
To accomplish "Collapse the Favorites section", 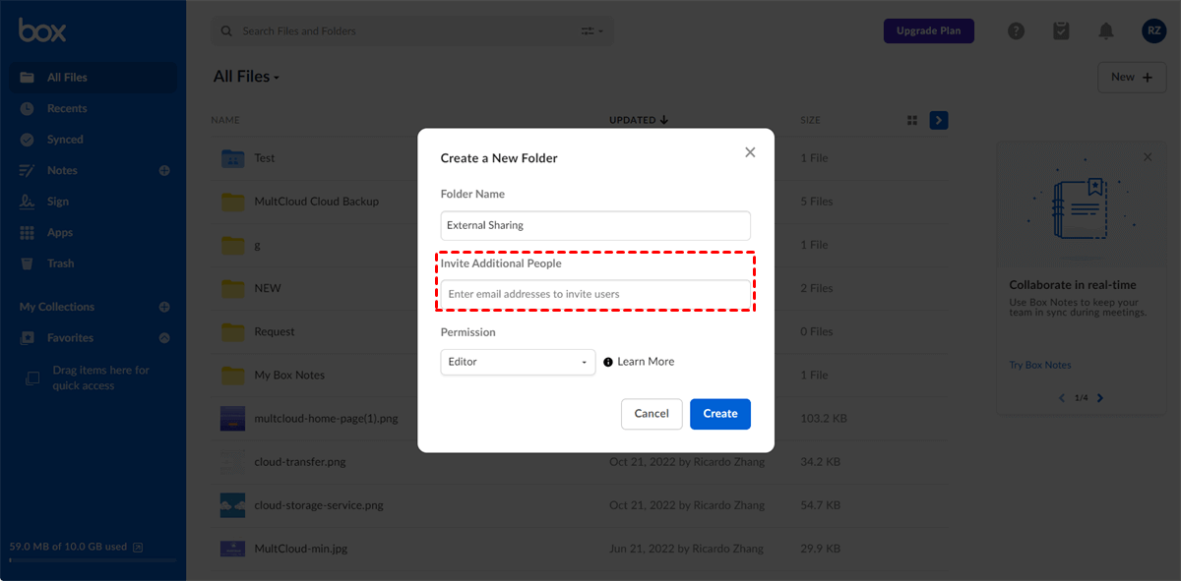I will coord(164,338).
